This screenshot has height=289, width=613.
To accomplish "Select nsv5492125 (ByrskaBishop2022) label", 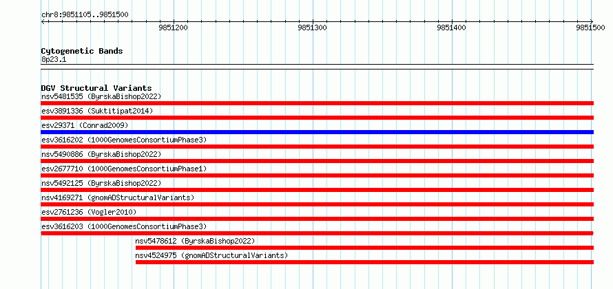I will (x=101, y=183).
